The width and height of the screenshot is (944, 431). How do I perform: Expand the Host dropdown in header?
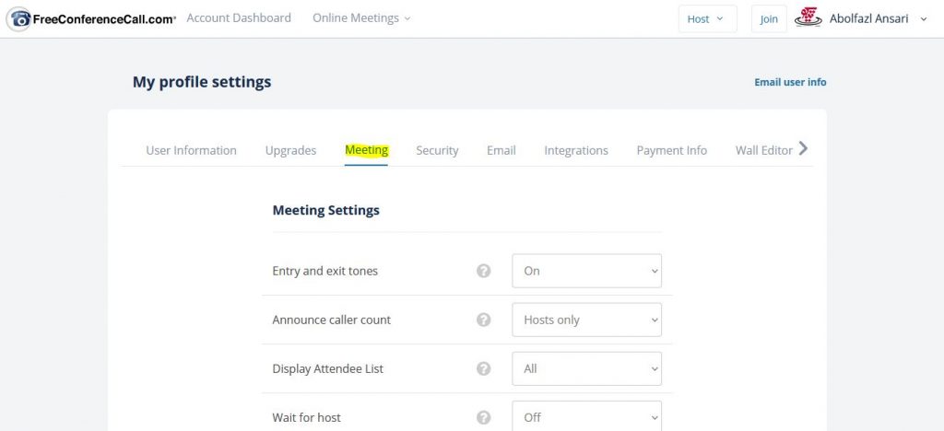707,18
